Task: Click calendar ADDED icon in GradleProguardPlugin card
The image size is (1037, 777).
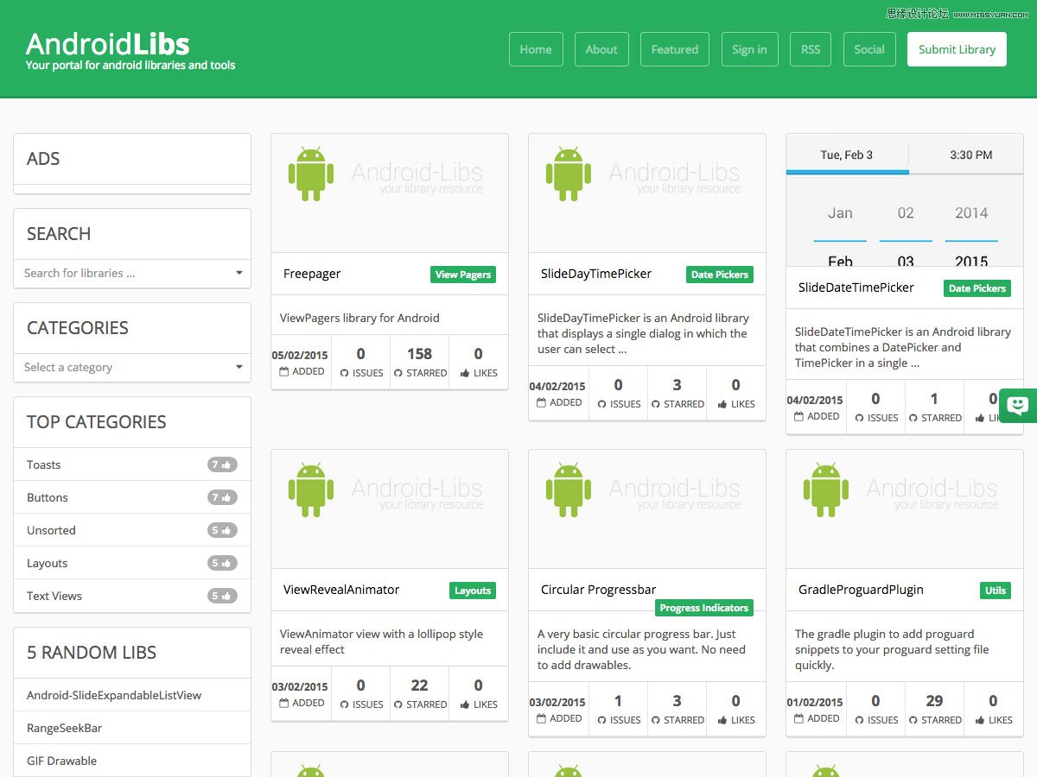Action: pyautogui.click(x=799, y=719)
